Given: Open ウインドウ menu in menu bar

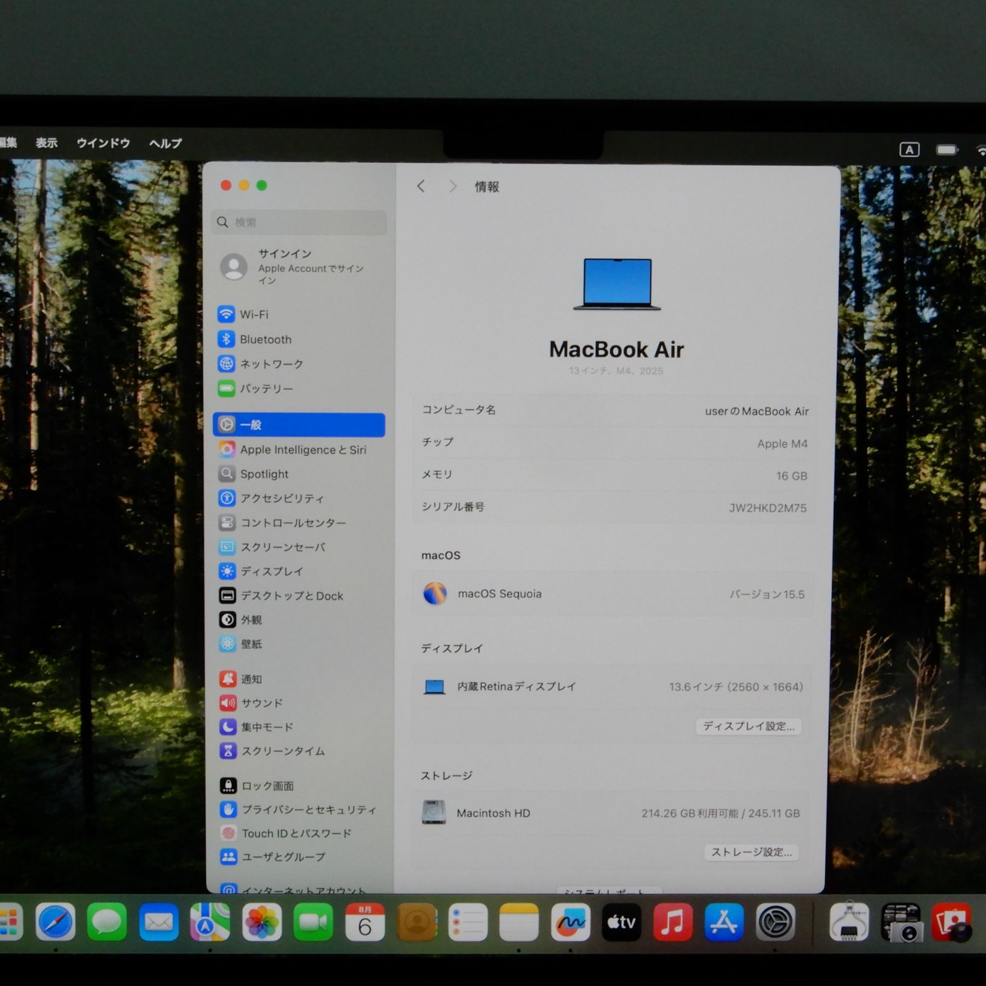Looking at the screenshot, I should tap(103, 143).
